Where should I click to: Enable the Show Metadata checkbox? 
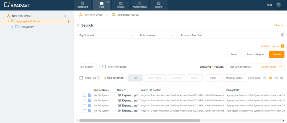pos(104,67)
